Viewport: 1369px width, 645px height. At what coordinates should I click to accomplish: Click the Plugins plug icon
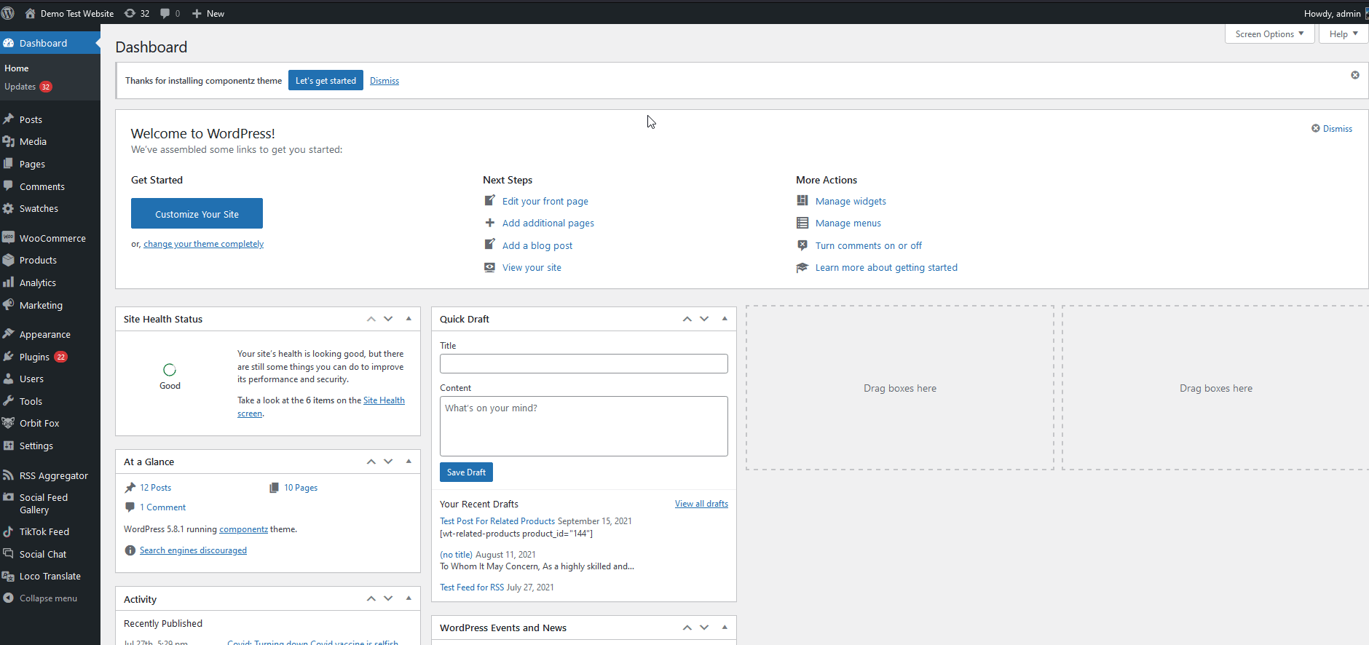9,357
